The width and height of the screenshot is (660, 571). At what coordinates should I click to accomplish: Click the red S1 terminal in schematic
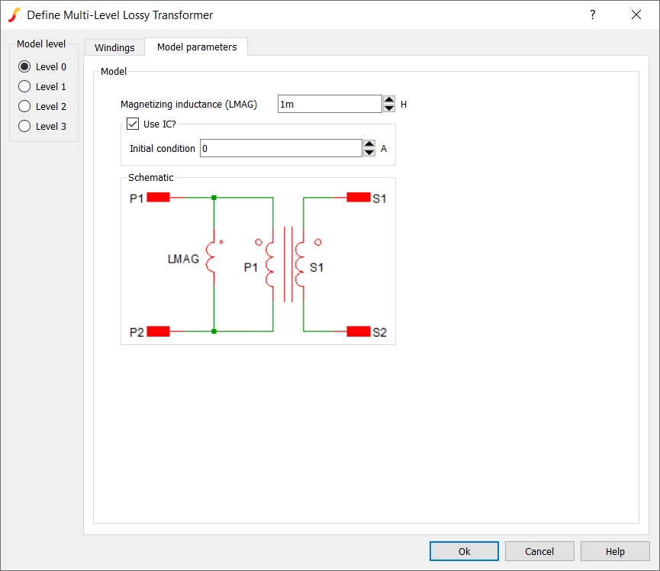[x=358, y=197]
